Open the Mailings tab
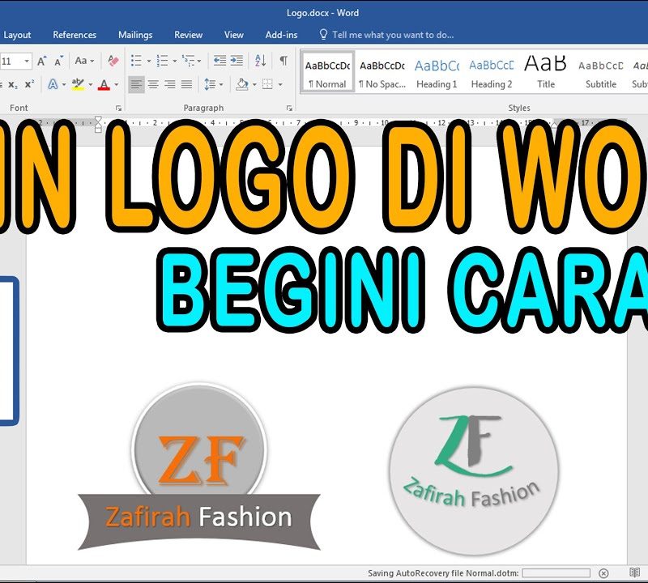 [135, 35]
